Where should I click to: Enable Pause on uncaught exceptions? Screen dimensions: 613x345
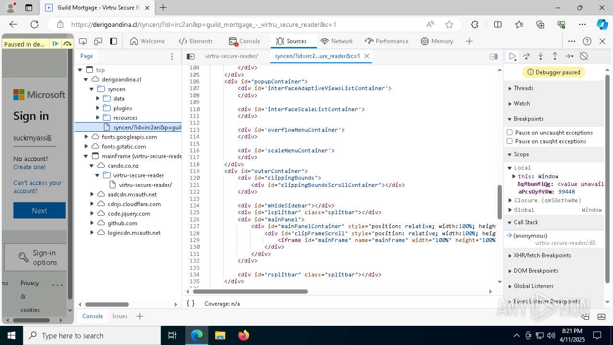pos(510,132)
